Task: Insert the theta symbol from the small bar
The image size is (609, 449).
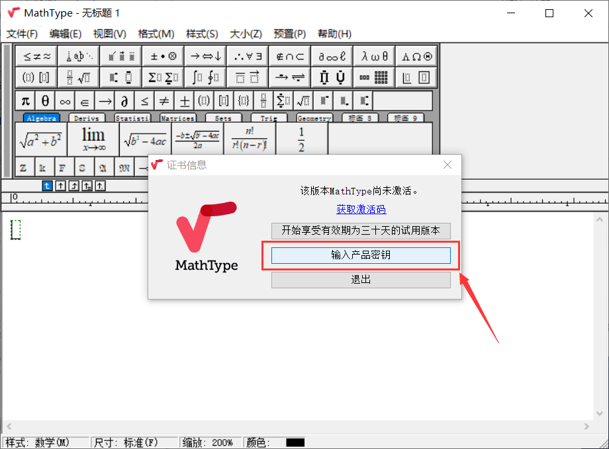Action: pyautogui.click(x=45, y=101)
